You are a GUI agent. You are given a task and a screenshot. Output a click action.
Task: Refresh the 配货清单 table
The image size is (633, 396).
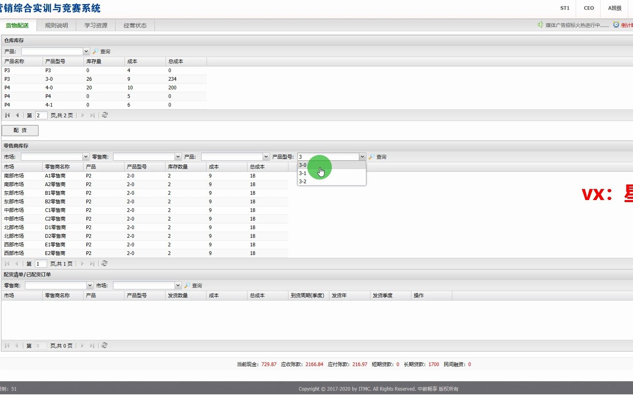click(x=104, y=346)
